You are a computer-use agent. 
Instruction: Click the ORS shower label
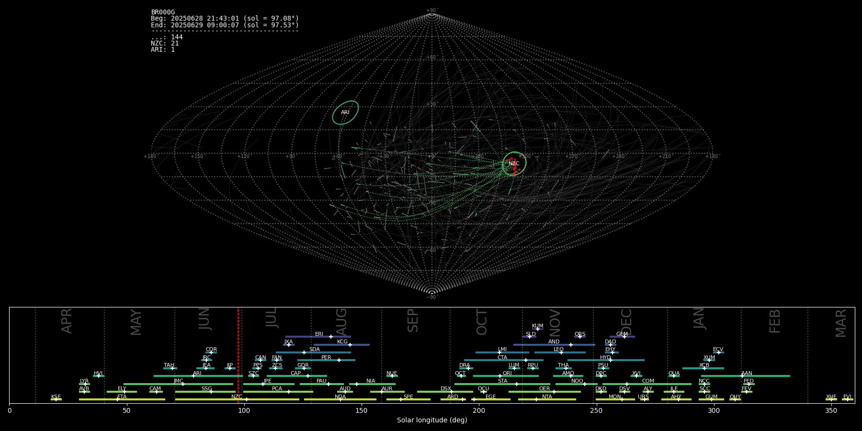pos(580,334)
